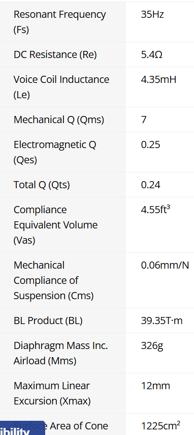194x435 pixels.
Task: Select the 0.25 Qes value
Action: [x=150, y=145]
